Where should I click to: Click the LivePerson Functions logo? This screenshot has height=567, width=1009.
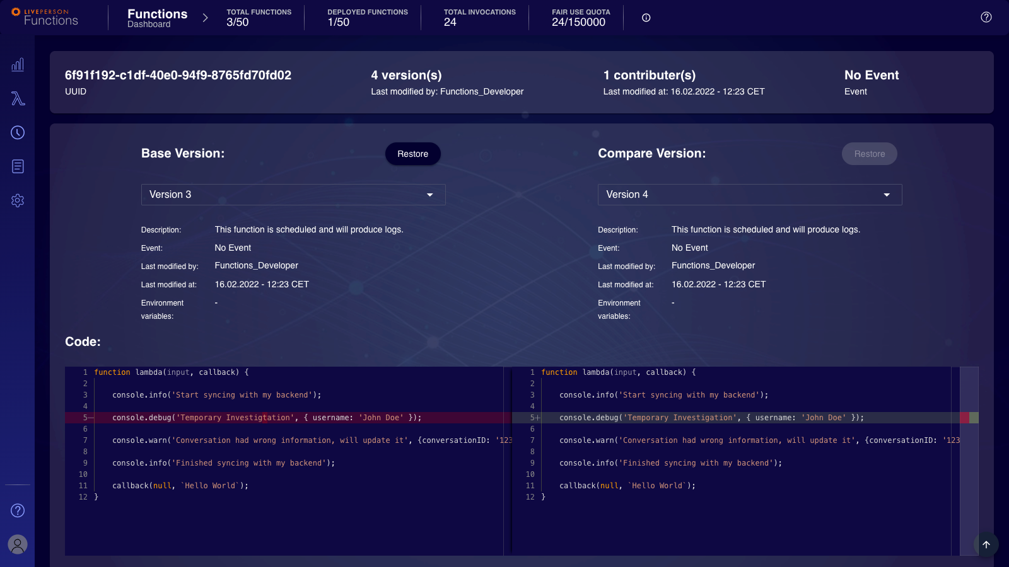(45, 17)
